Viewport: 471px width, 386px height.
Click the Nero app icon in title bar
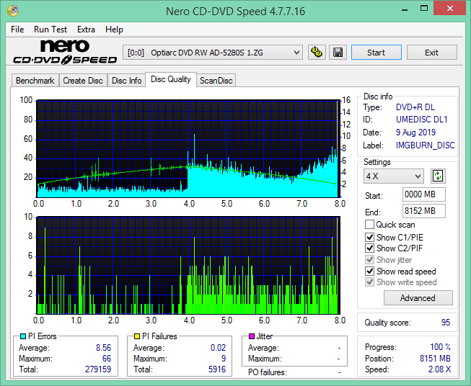coord(13,11)
